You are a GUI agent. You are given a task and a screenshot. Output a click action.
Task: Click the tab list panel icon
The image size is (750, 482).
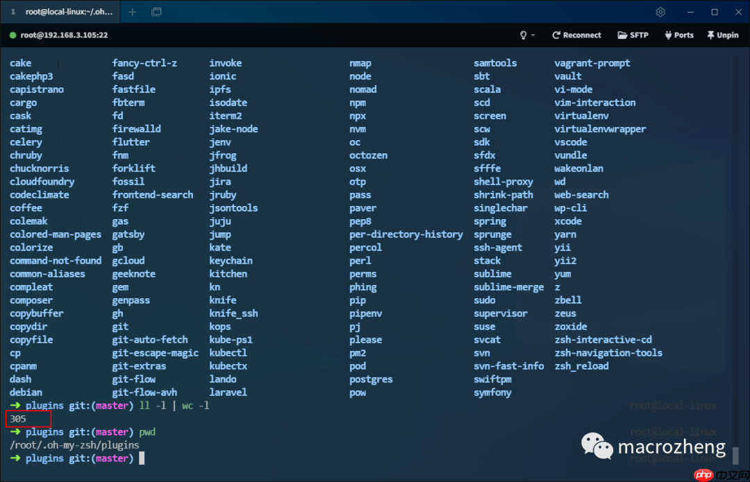click(x=156, y=12)
